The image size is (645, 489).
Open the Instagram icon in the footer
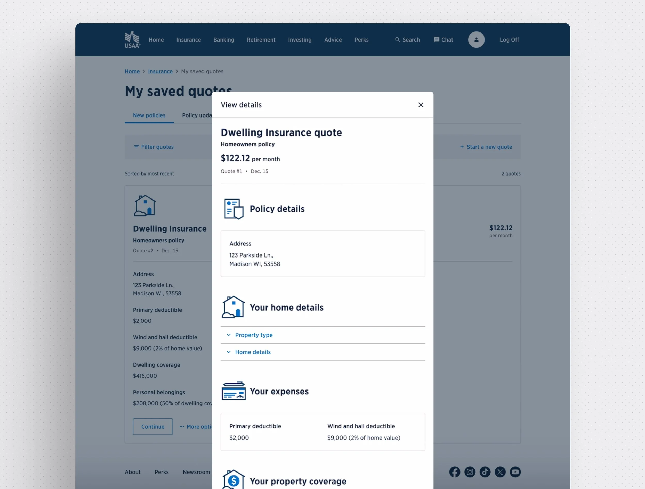[x=470, y=472]
